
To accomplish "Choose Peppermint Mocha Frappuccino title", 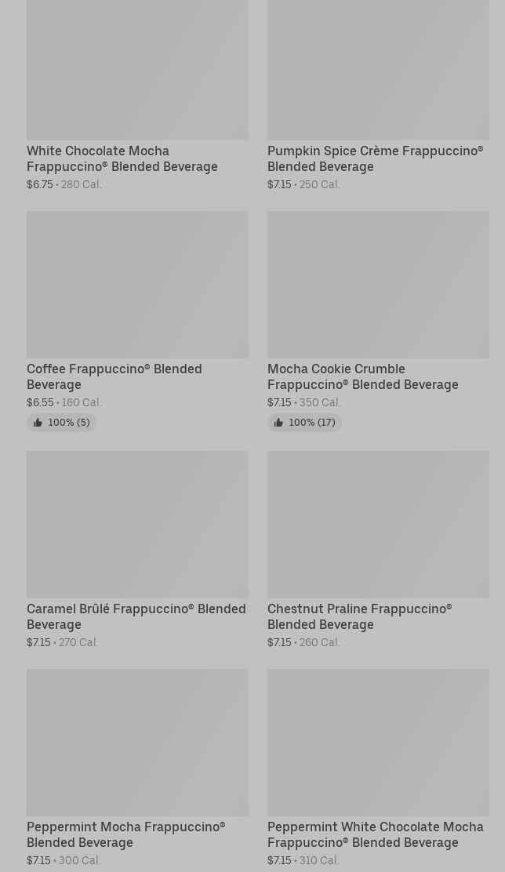I will pos(125,834).
